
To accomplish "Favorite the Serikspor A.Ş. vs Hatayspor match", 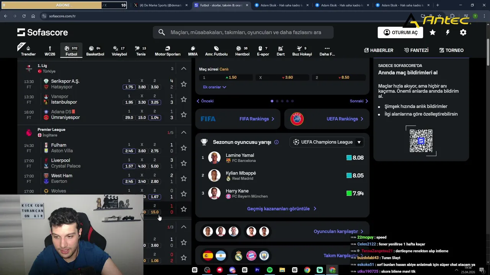I will (184, 84).
